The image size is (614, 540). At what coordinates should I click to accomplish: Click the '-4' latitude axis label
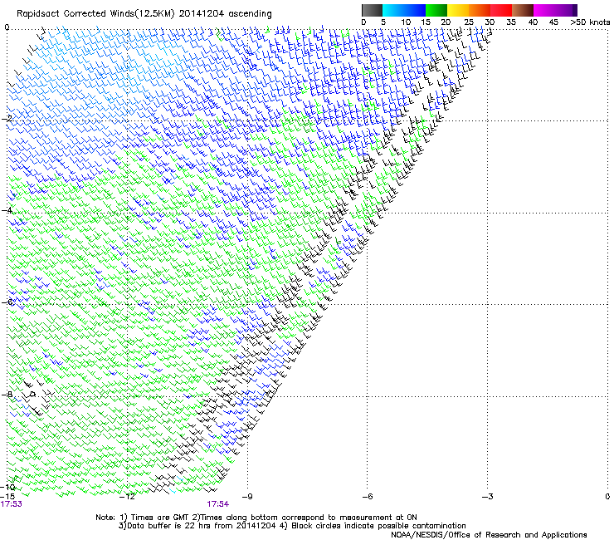[7, 210]
